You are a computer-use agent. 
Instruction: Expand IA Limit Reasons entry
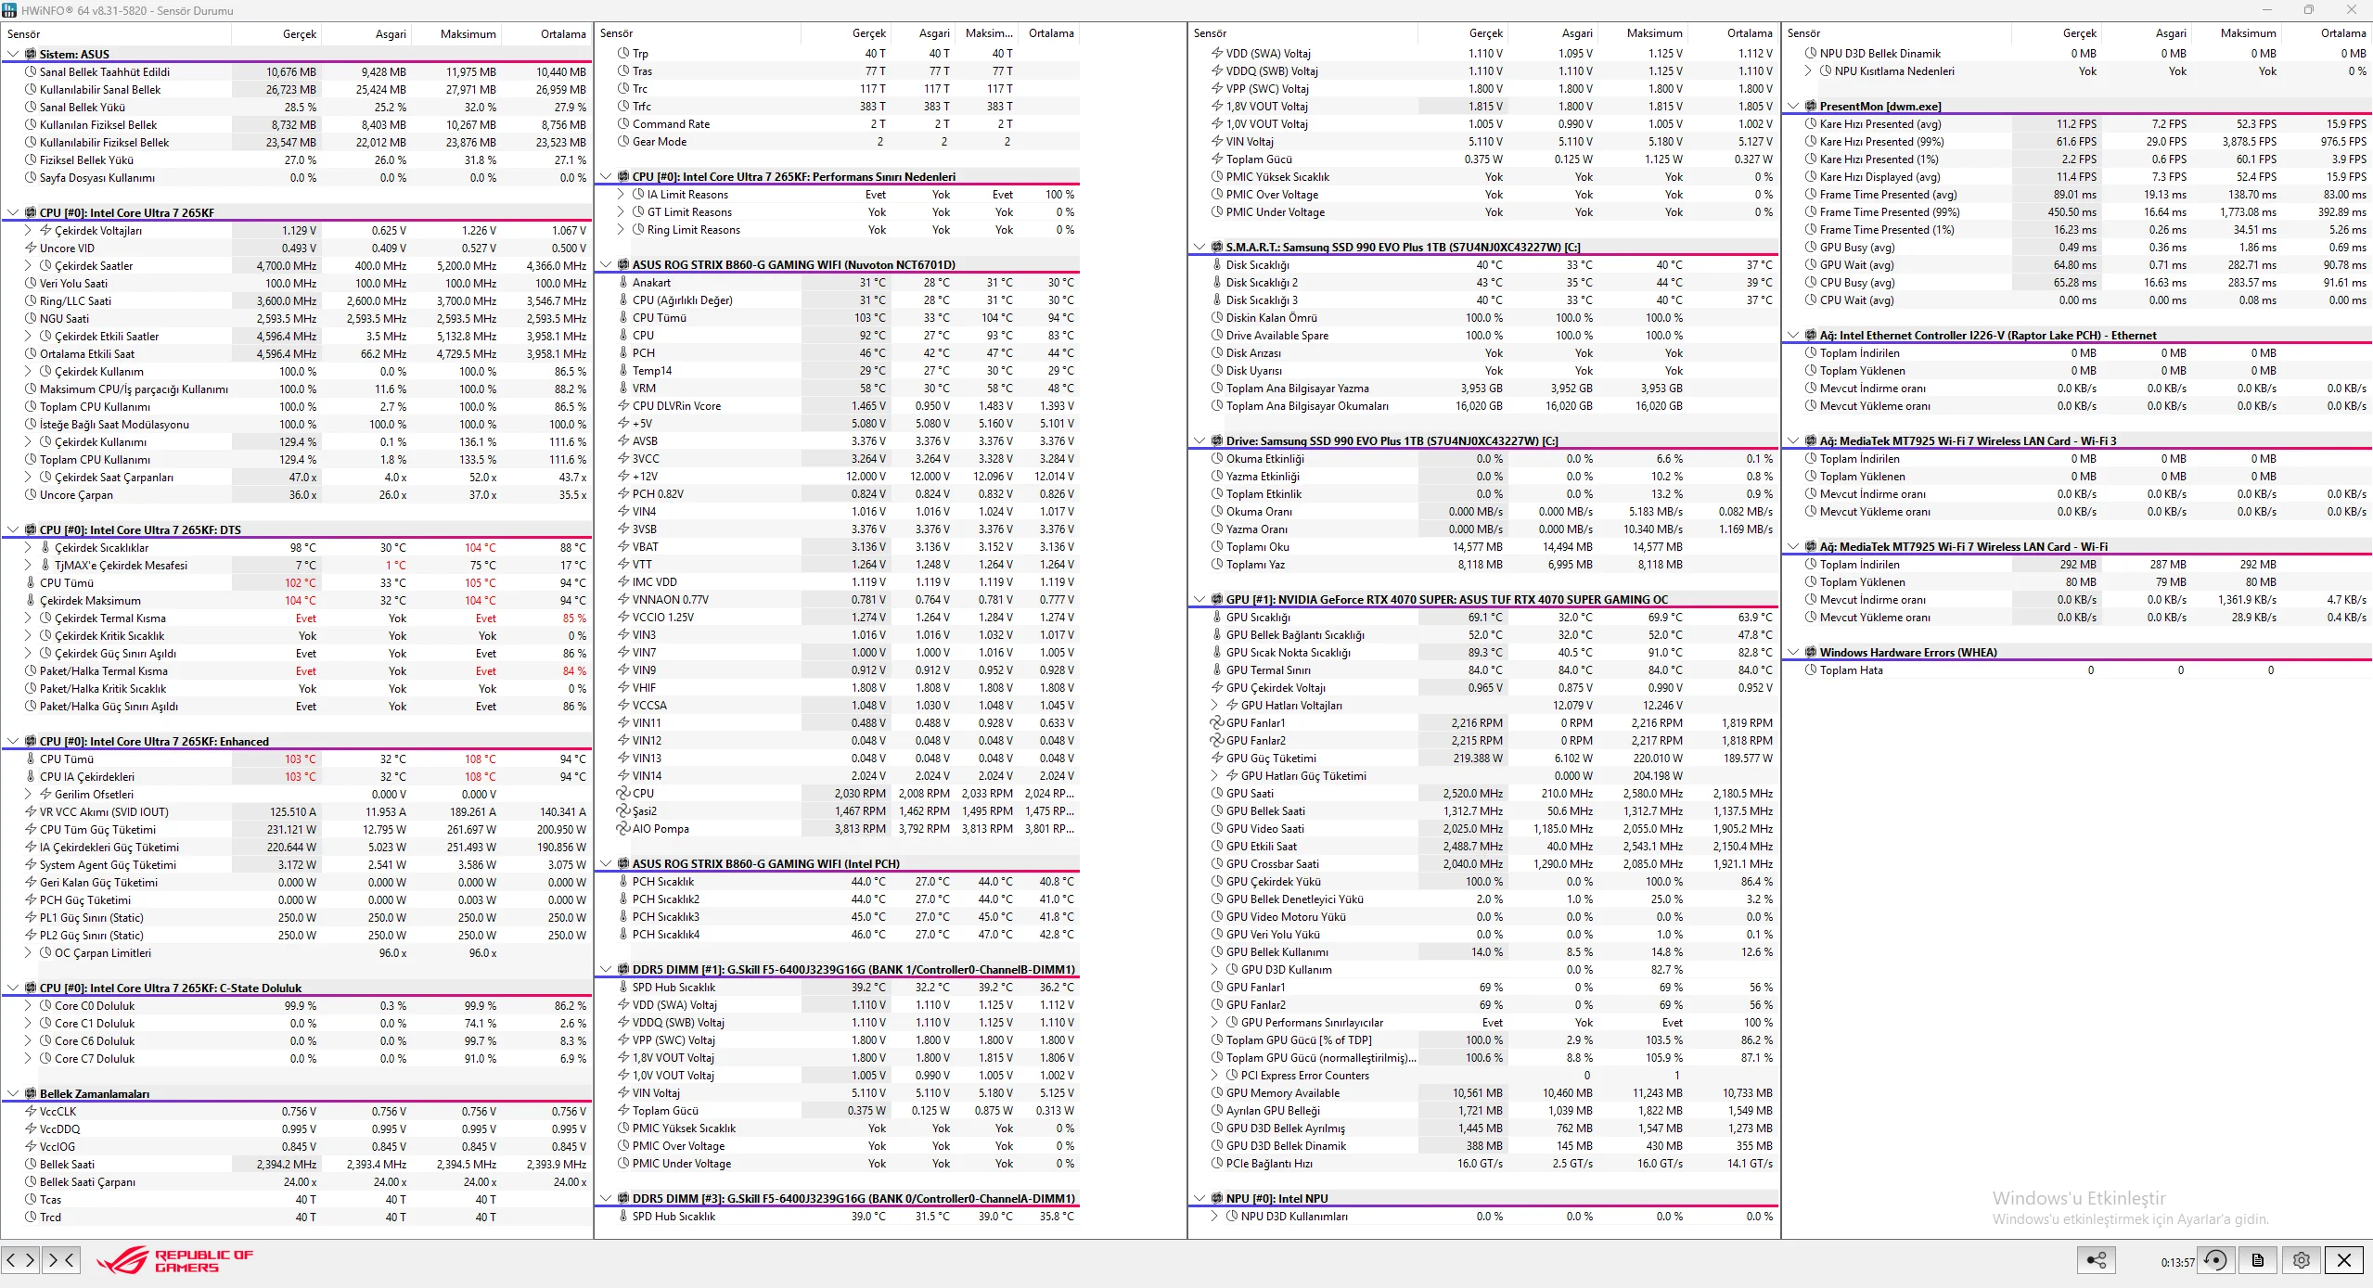coord(621,195)
